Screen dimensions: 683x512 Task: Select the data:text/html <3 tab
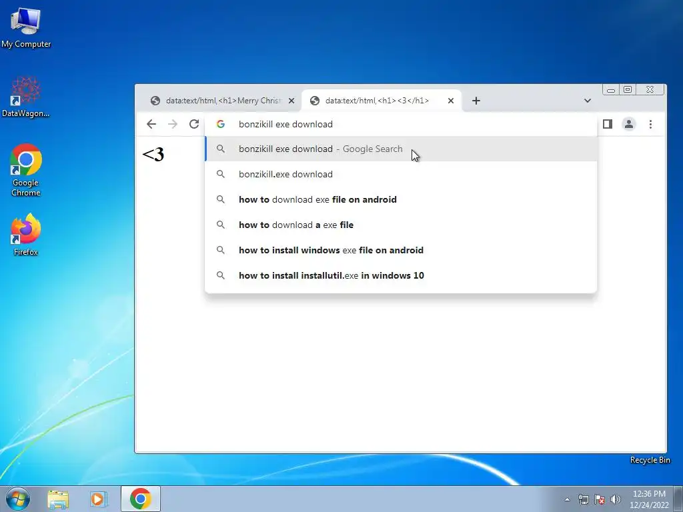click(x=381, y=101)
